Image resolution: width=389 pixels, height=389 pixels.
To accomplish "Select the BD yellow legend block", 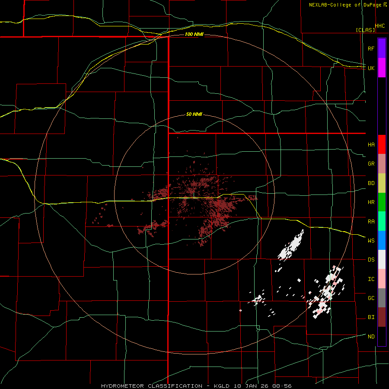I will coord(382,183).
